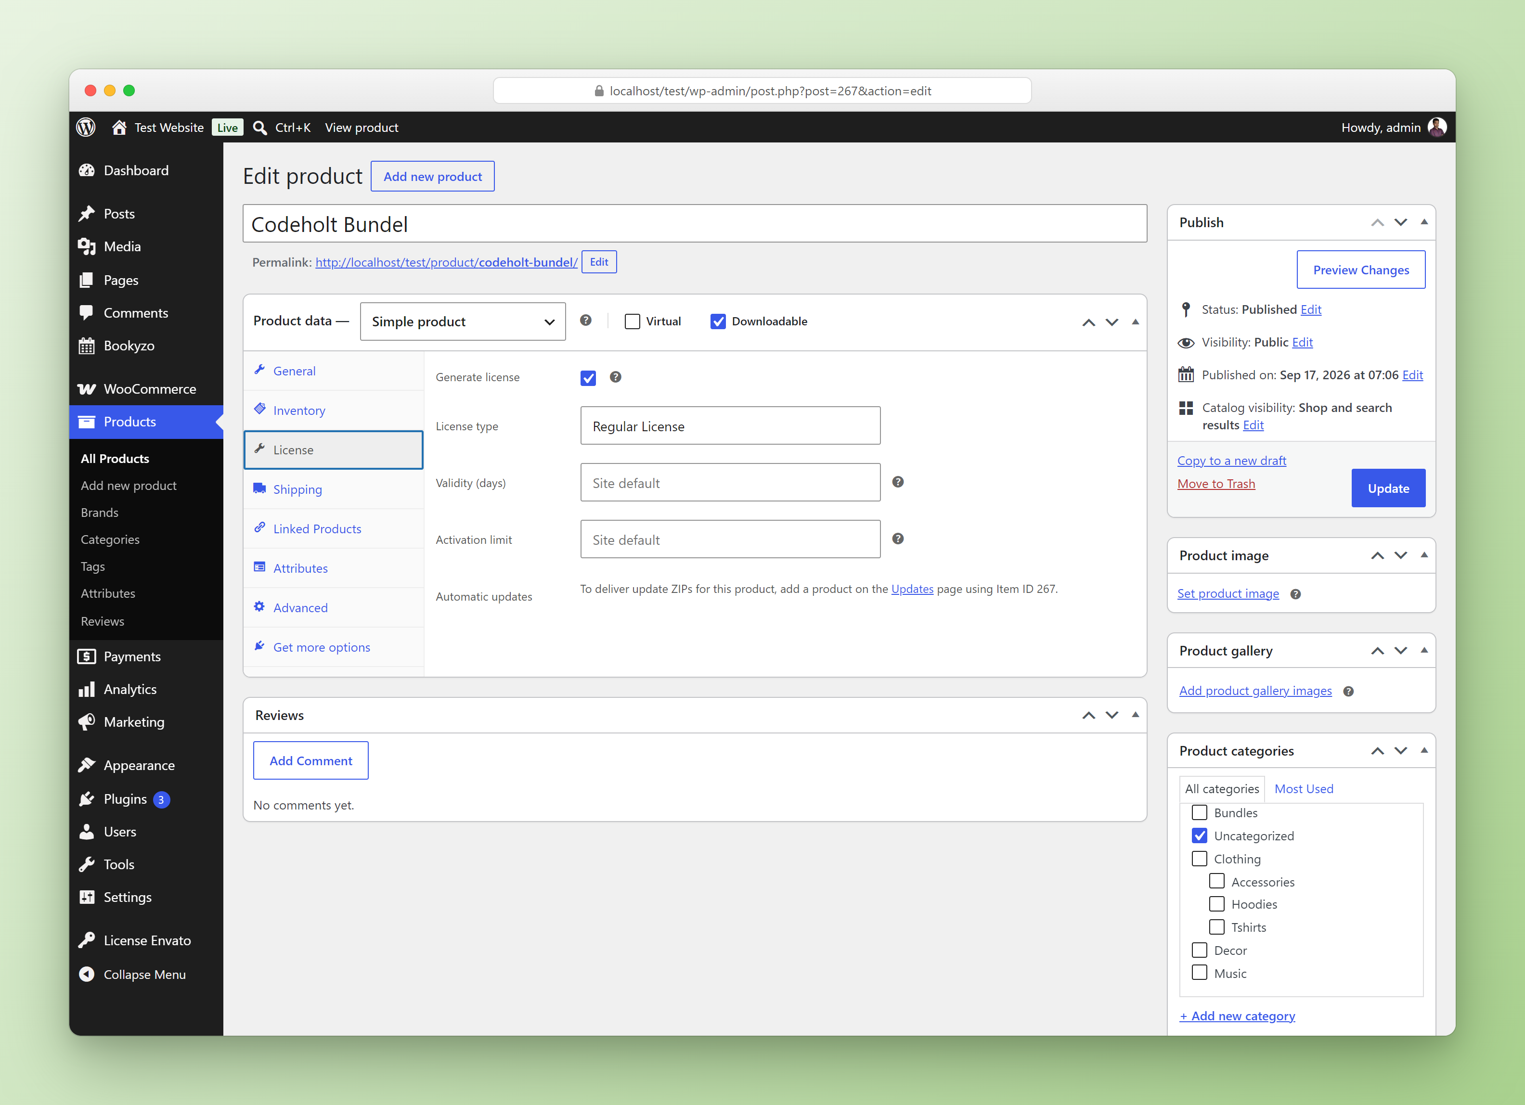The height and width of the screenshot is (1105, 1525).
Task: Toggle the Product categories panel
Action: pyautogui.click(x=1424, y=750)
